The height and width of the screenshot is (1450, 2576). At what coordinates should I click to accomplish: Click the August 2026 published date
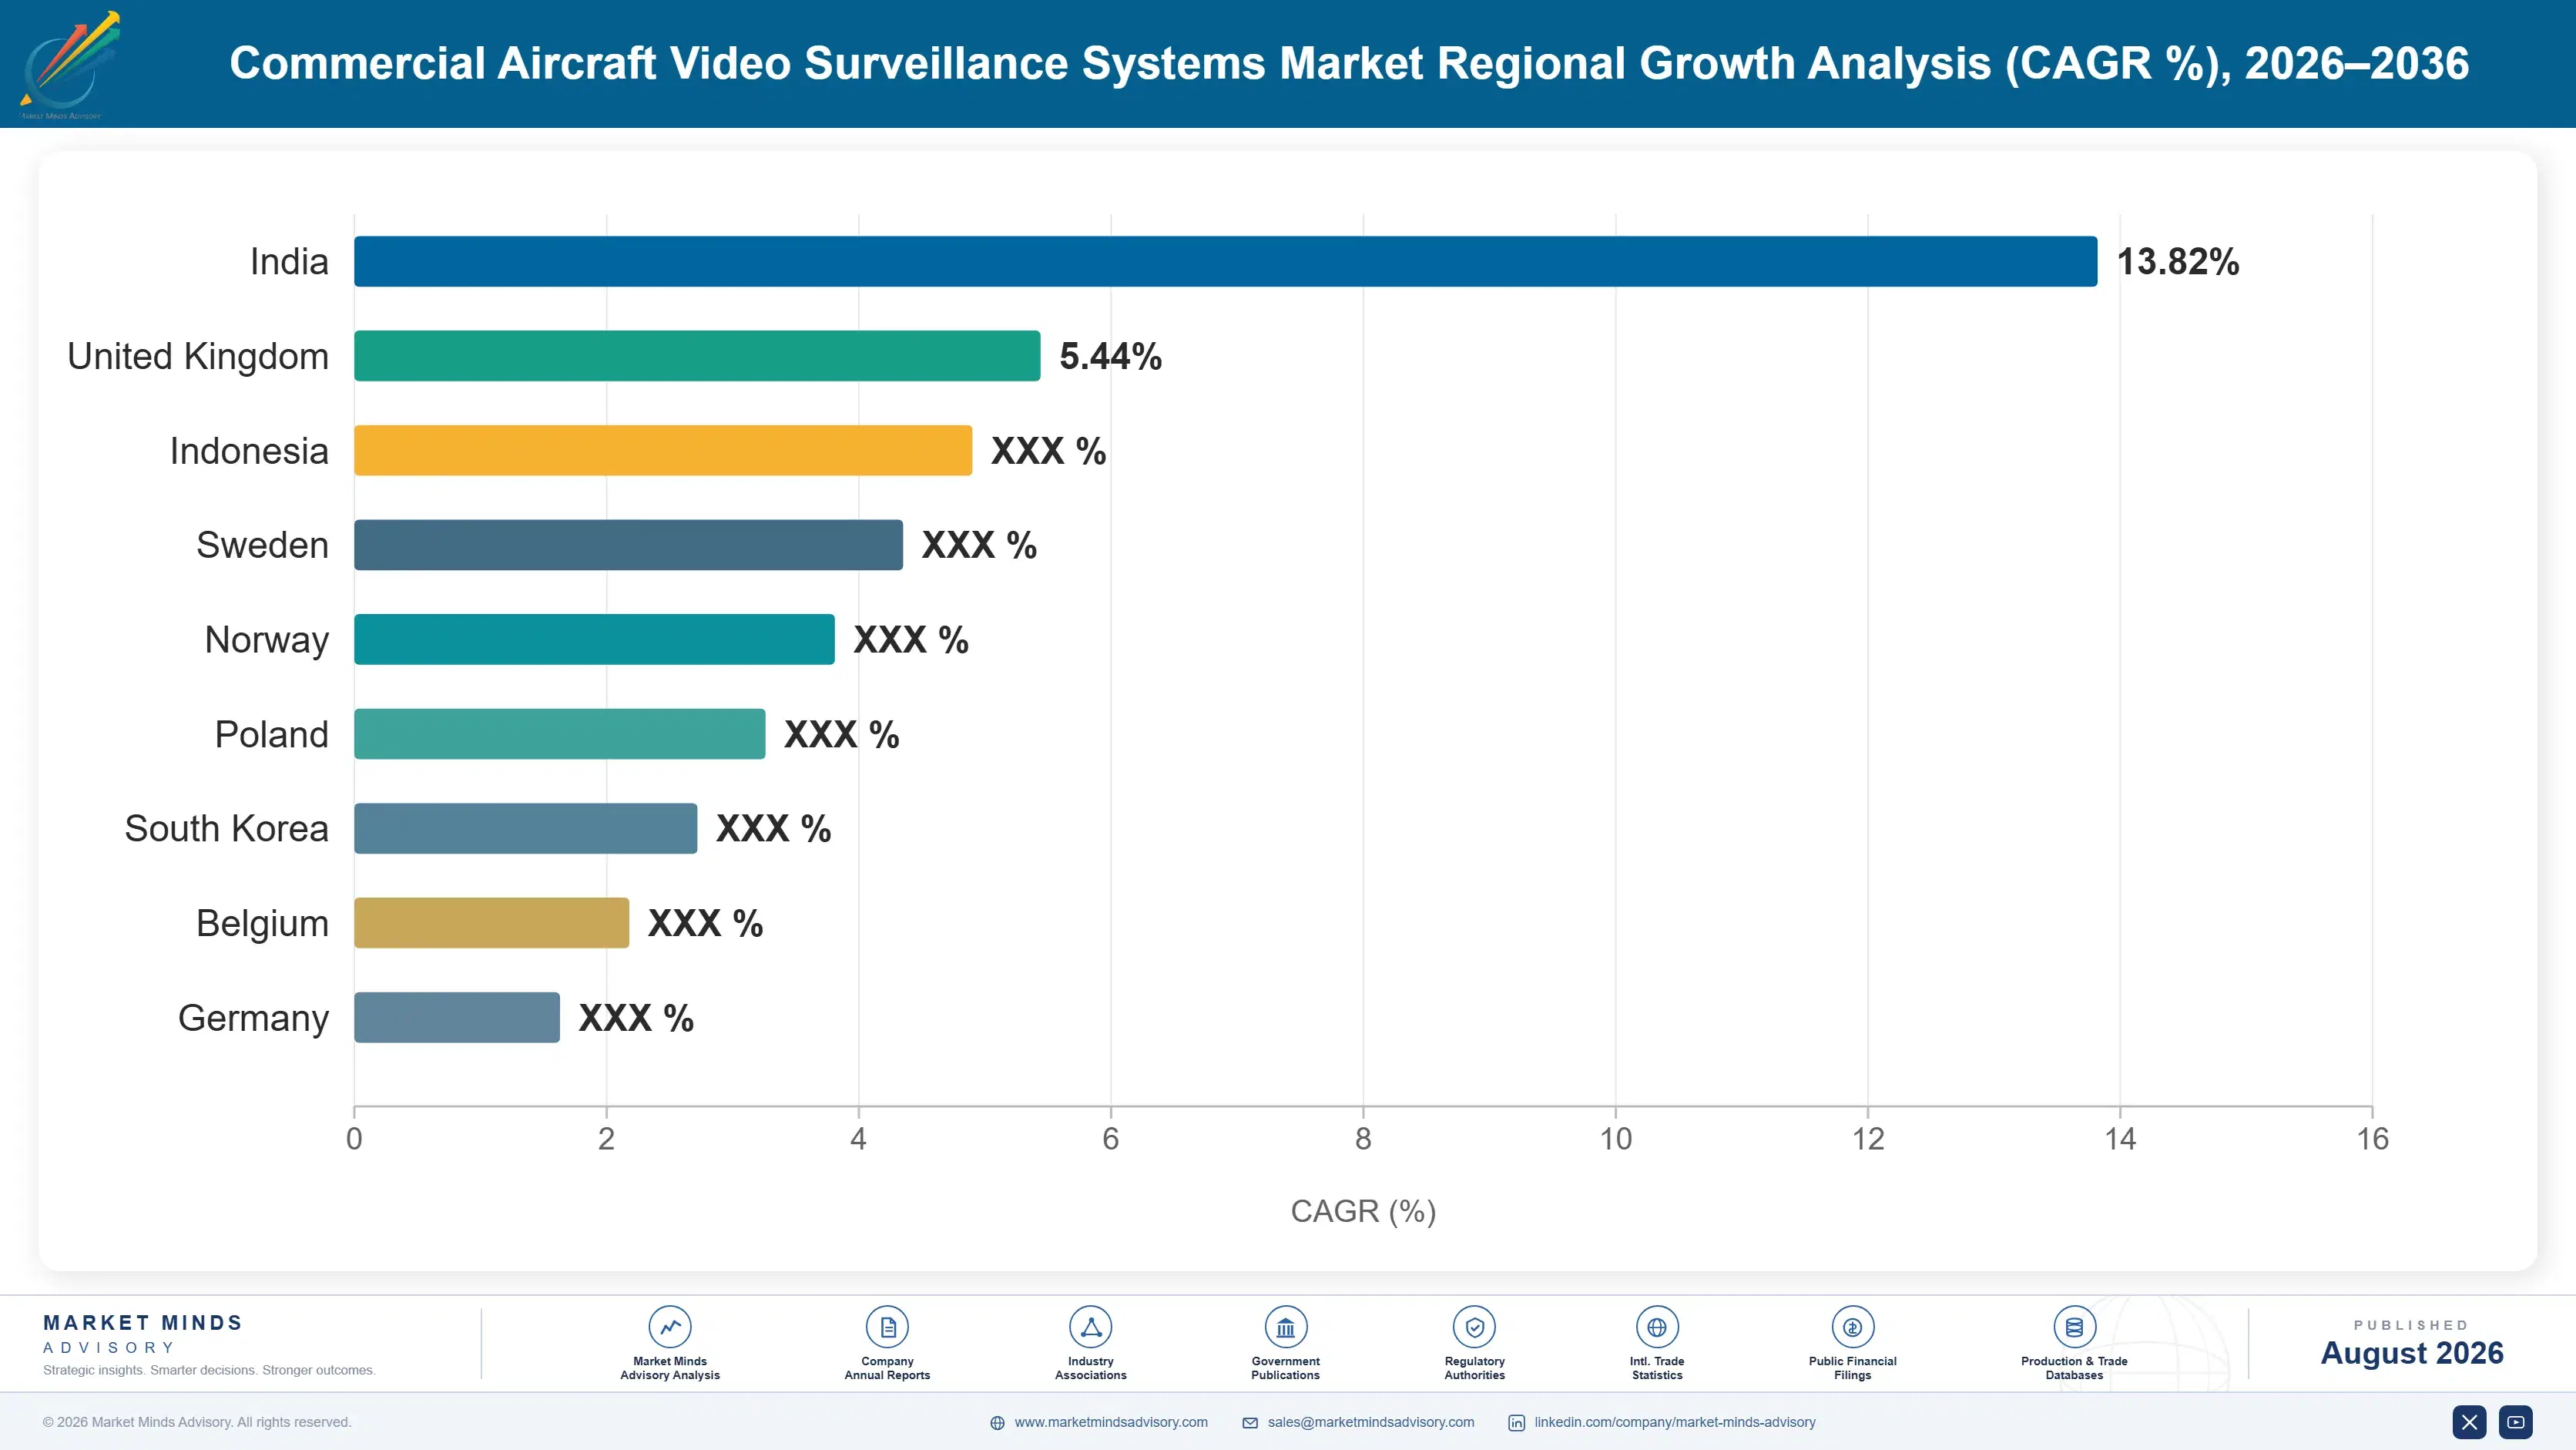tap(2412, 1353)
